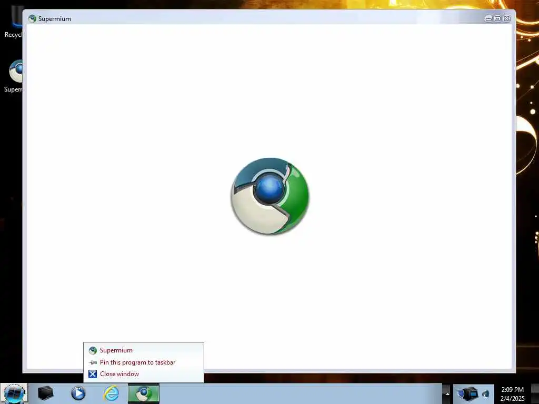Image resolution: width=539 pixels, height=404 pixels.
Task: Select Close window in the jump list
Action: click(144, 374)
